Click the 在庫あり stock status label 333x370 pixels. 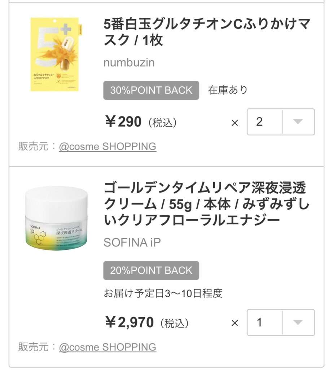228,90
